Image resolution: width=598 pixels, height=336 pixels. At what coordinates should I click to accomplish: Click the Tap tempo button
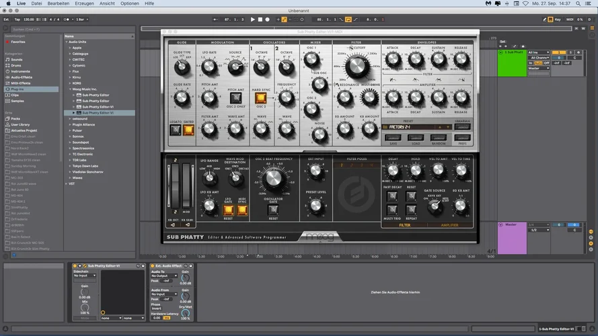[x=17, y=19]
